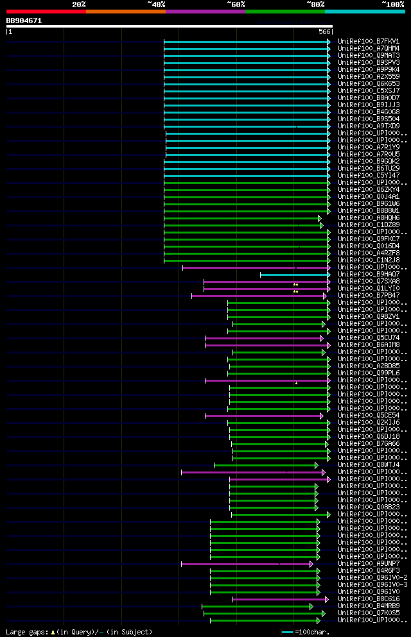Image resolution: width=411 pixels, height=637 pixels.
Task: Select the UniRef100_B8C616 label
Action: (369, 599)
